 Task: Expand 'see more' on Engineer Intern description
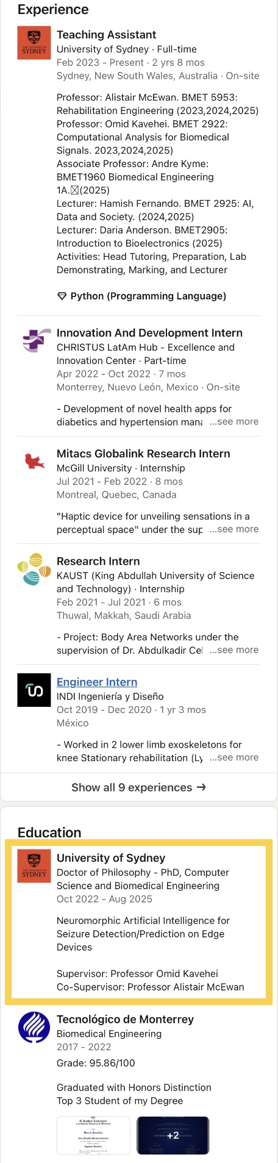(234, 757)
